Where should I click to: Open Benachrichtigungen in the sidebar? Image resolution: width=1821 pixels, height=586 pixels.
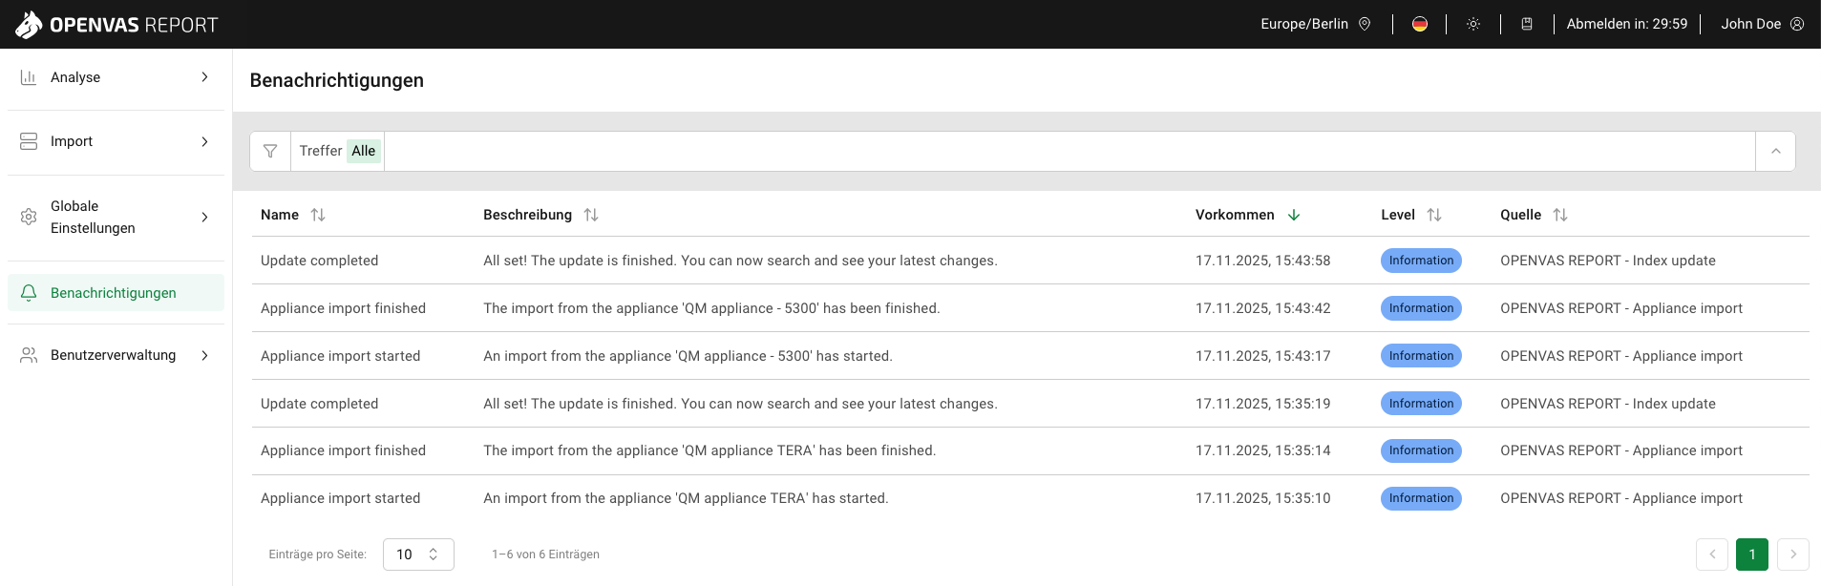click(116, 293)
